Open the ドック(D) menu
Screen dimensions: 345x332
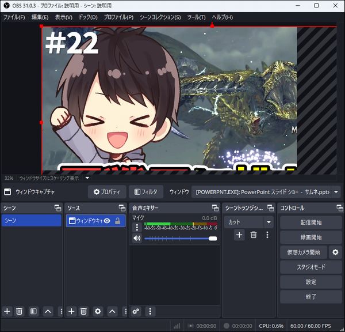(x=88, y=17)
